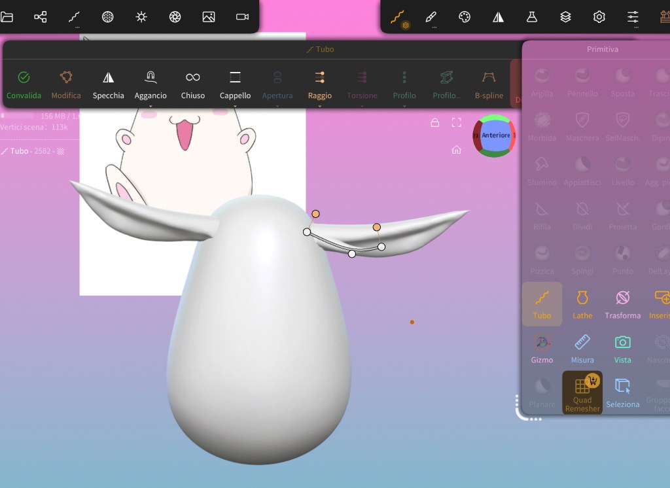Click the Anteriore view cube
The image size is (670, 488).
point(495,135)
